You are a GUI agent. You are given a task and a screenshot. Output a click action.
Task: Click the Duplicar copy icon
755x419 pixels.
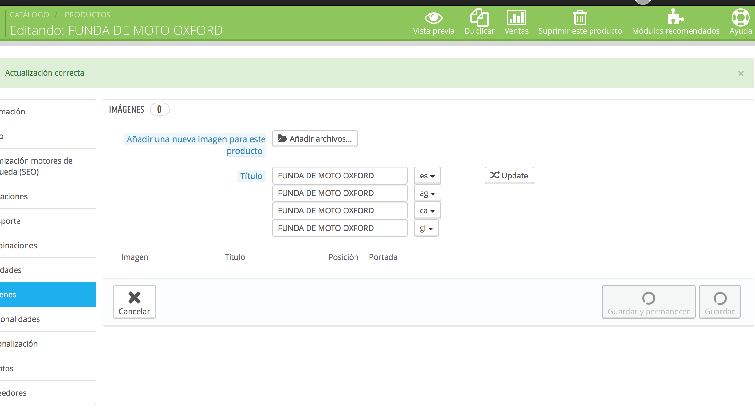(479, 18)
